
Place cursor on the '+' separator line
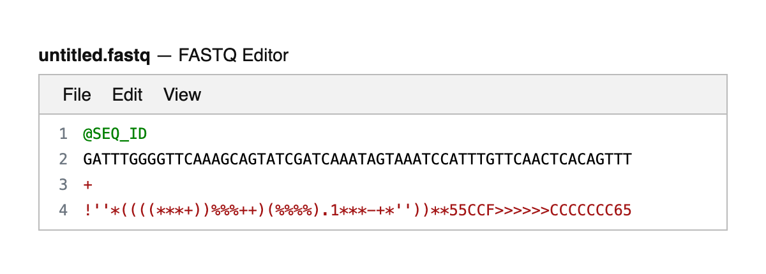[x=87, y=185]
